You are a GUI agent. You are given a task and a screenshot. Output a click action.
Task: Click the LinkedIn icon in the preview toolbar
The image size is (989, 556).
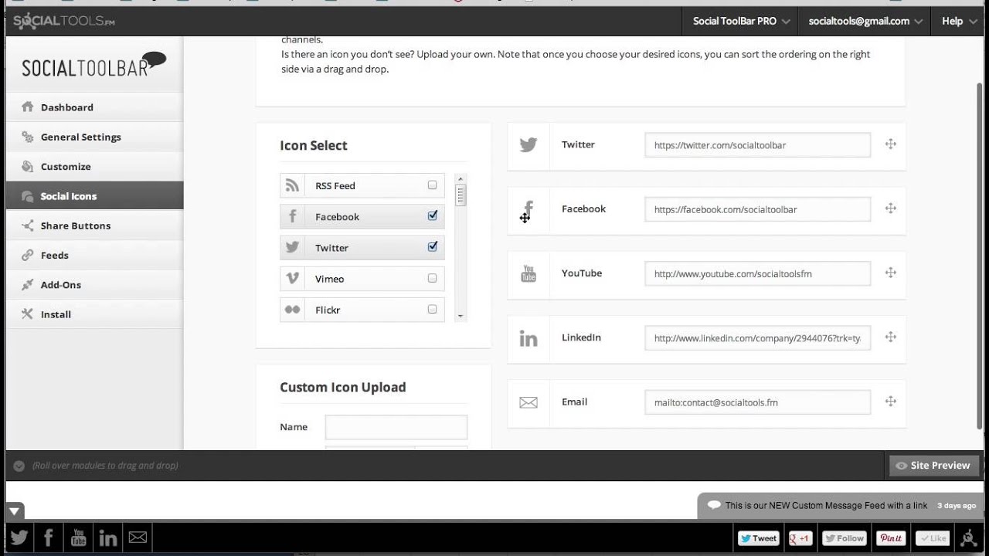pos(108,537)
